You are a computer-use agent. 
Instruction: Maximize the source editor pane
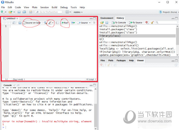pos(95,18)
